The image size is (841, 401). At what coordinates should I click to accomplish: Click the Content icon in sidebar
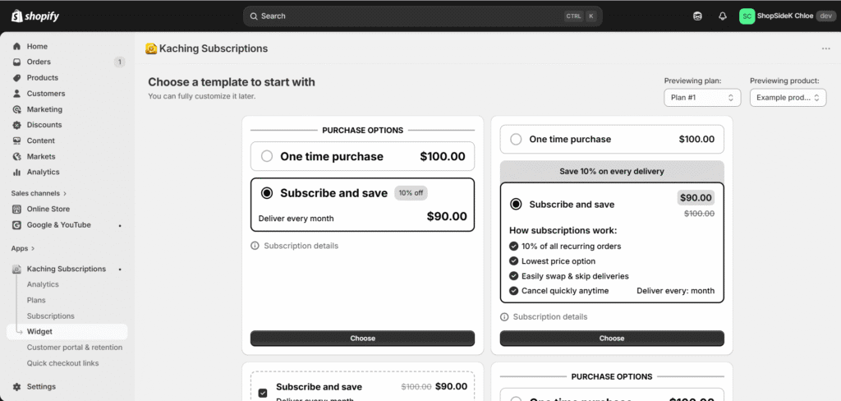(x=16, y=141)
